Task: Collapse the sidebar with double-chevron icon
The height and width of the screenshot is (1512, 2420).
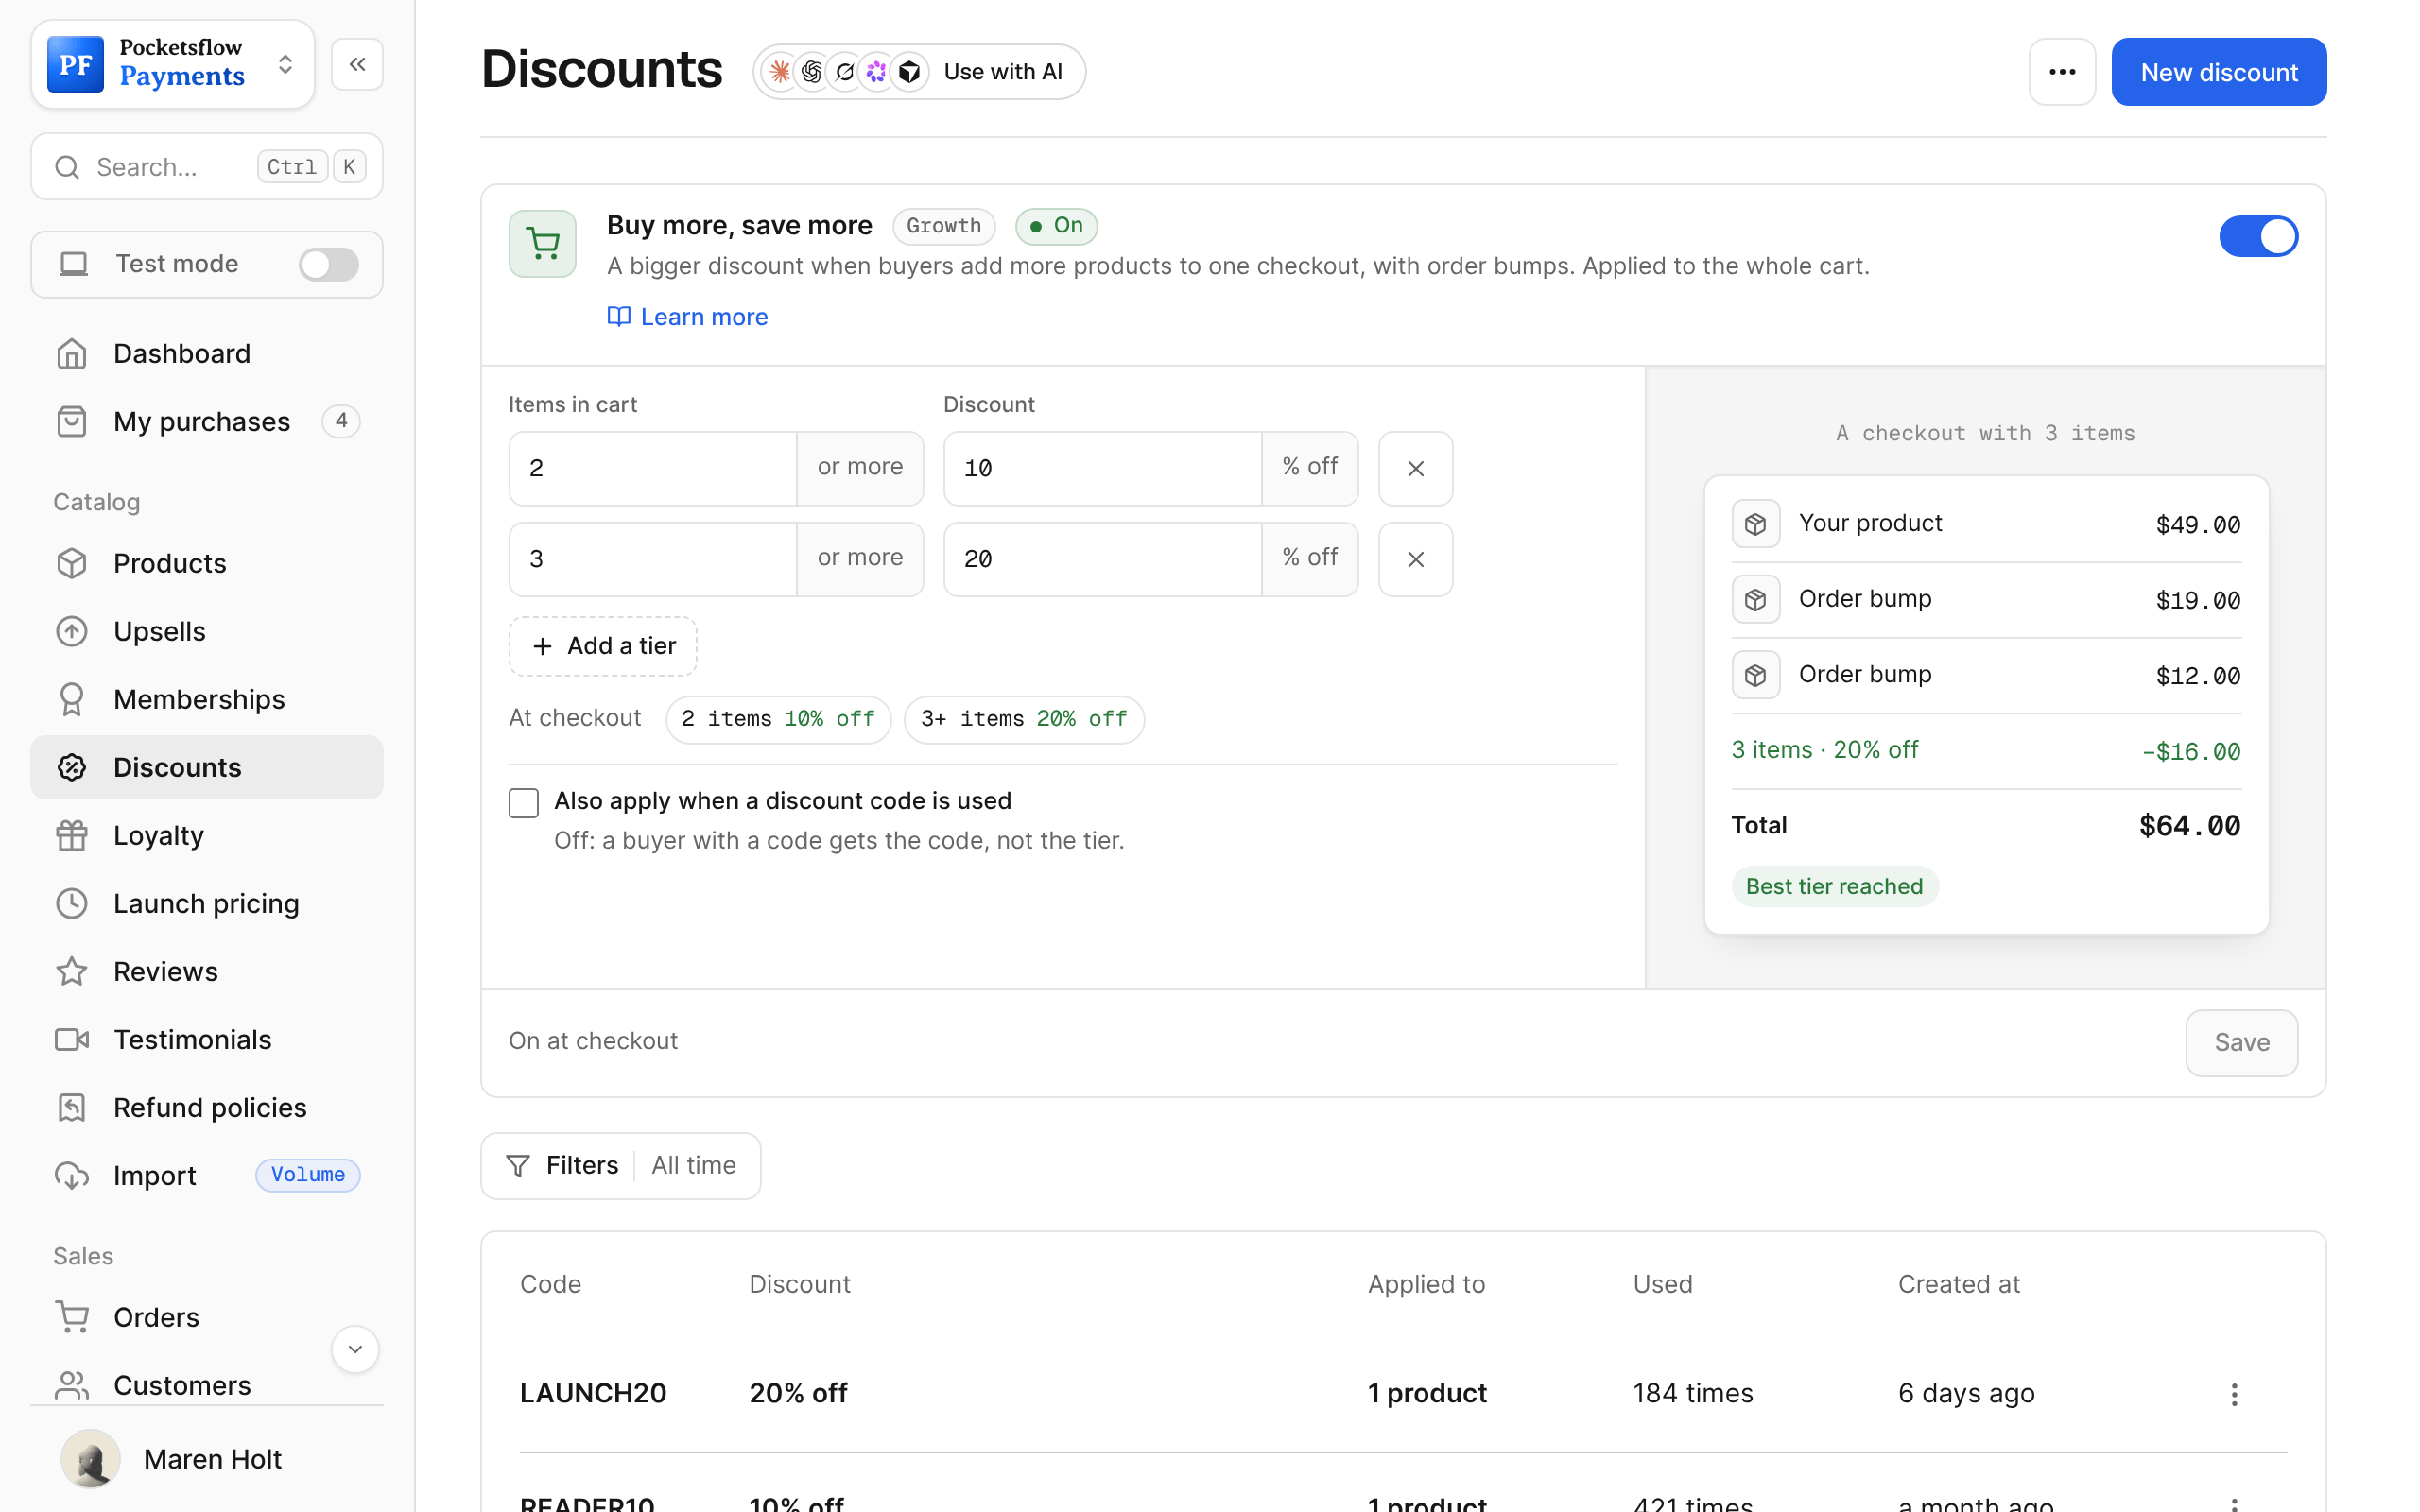Action: coord(357,65)
